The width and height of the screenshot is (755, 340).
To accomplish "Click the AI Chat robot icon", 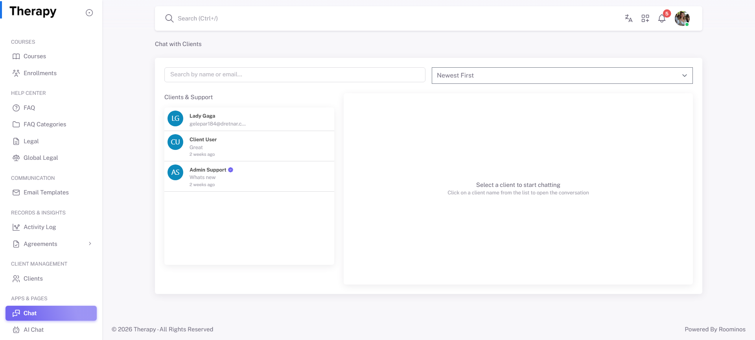I will point(16,330).
